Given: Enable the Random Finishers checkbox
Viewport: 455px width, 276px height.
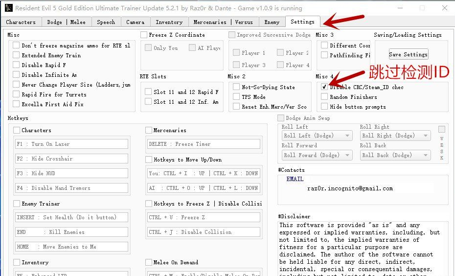Looking at the screenshot, I should tap(324, 97).
